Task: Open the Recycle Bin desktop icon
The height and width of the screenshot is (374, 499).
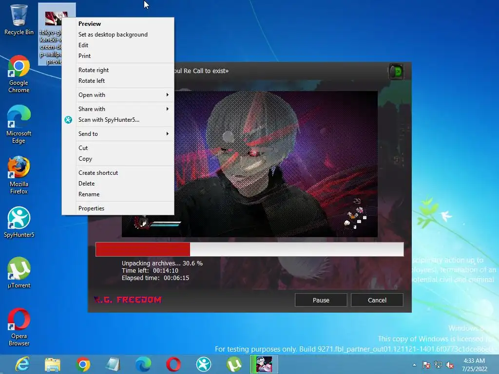Action: pos(19,19)
